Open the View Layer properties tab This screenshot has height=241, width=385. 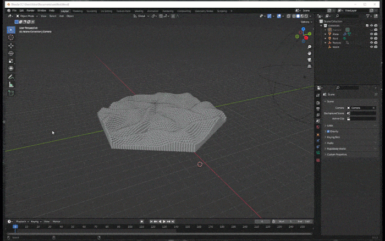(x=318, y=115)
